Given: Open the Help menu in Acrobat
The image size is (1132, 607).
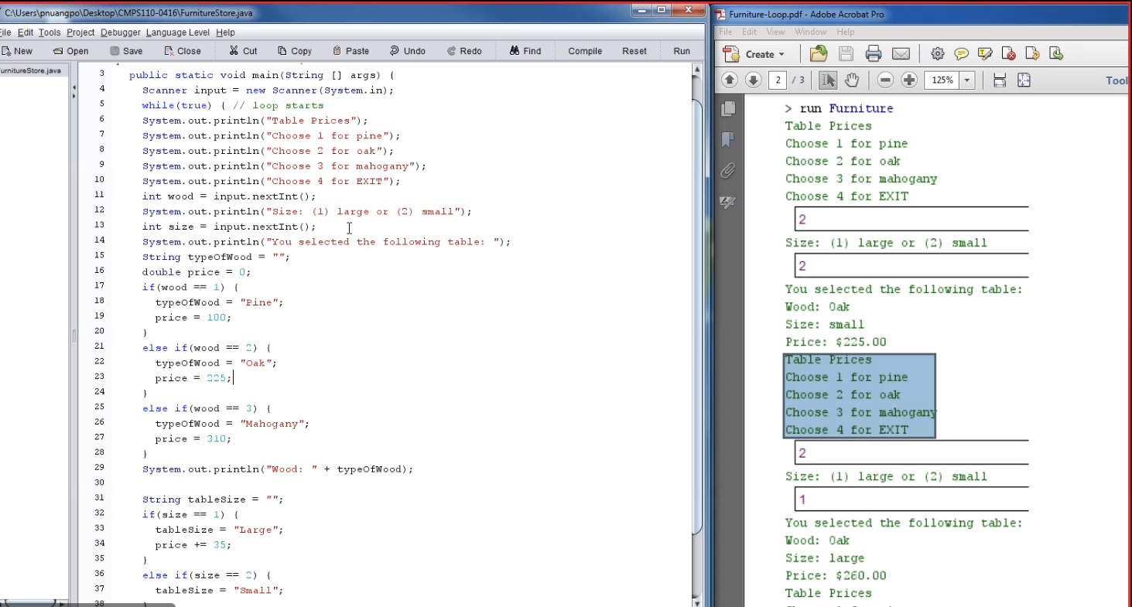Looking at the screenshot, I should click(846, 32).
